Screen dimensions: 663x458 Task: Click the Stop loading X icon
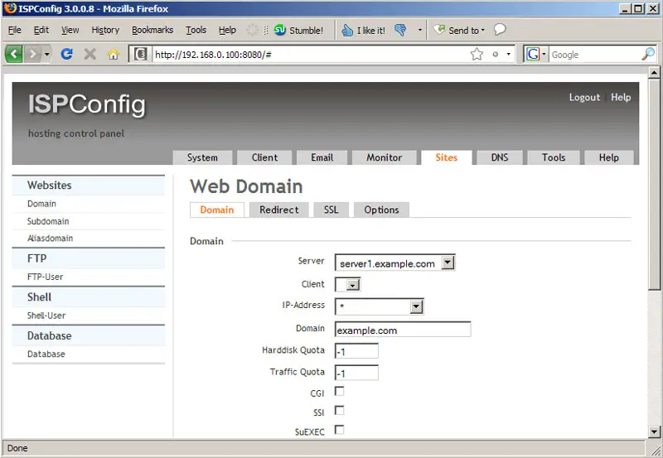pos(90,54)
